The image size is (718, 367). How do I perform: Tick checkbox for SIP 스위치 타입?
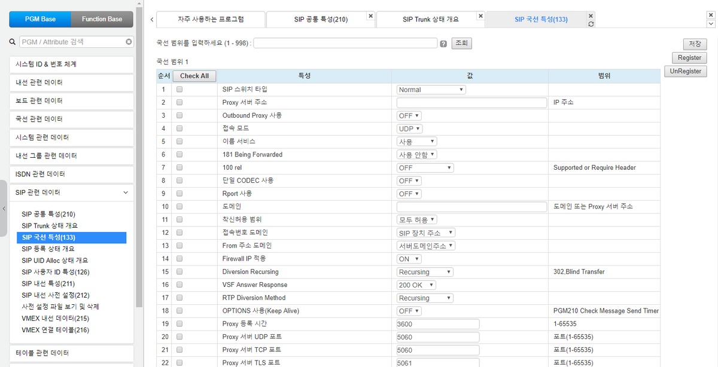point(180,90)
